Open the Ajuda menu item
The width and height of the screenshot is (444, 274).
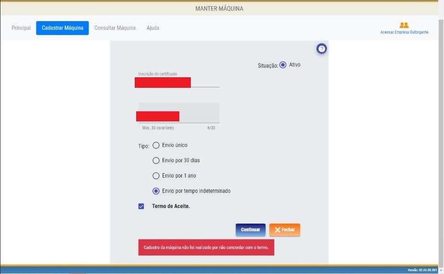[153, 28]
